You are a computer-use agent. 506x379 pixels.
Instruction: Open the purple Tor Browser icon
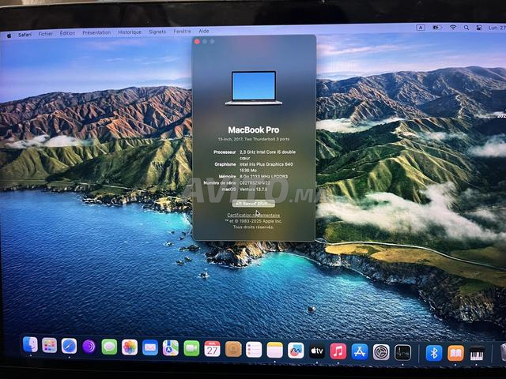(89, 347)
